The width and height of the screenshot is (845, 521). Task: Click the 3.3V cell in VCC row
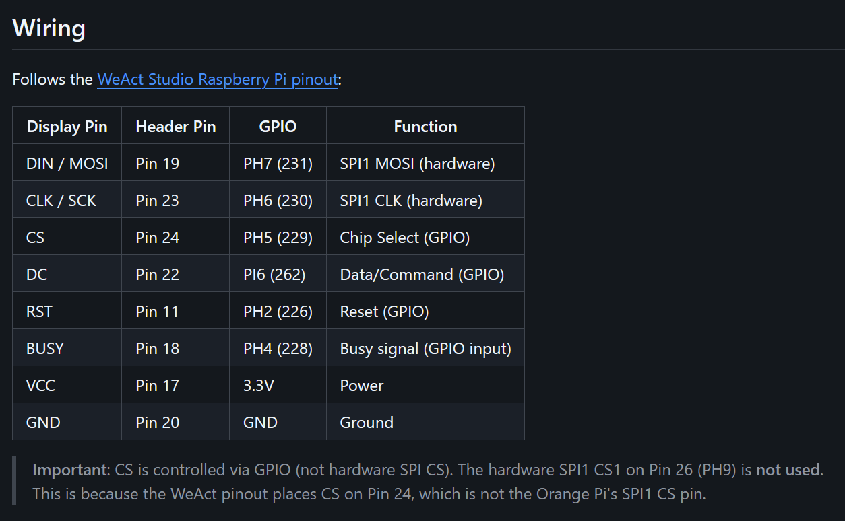(x=259, y=386)
